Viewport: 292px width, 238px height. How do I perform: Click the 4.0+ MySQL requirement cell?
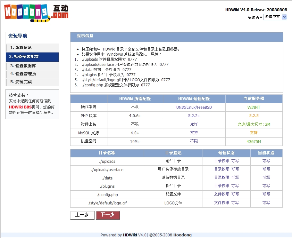(x=135, y=133)
